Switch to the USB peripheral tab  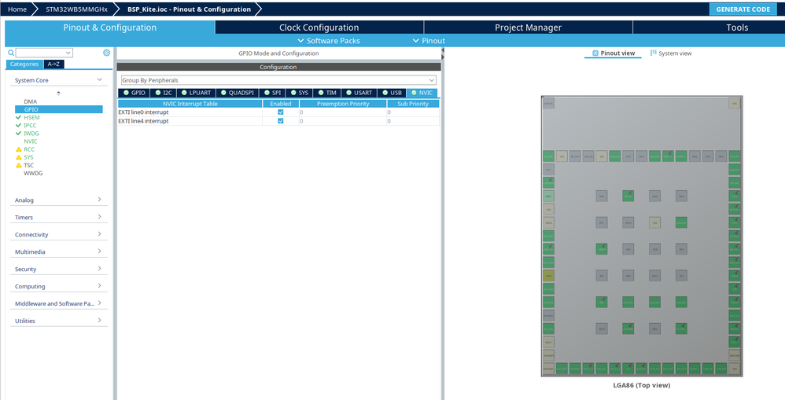pos(392,93)
